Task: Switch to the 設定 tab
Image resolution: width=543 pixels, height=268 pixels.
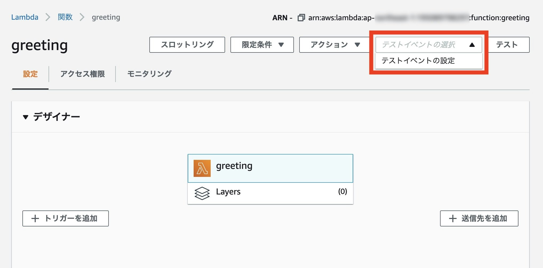Action: tap(30, 74)
